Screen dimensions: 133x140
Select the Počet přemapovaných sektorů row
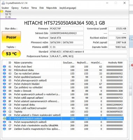[63, 80]
